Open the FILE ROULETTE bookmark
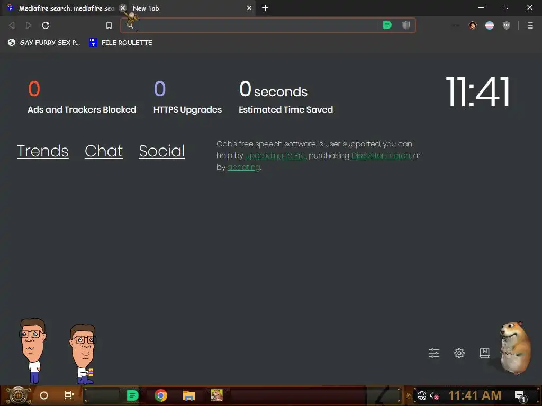Screen dimensions: 542x406 click(x=121, y=42)
